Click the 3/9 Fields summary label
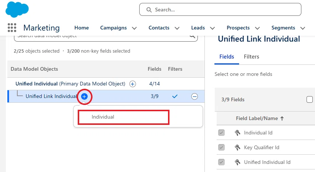Image resolution: width=315 pixels, height=172 pixels. (x=233, y=100)
